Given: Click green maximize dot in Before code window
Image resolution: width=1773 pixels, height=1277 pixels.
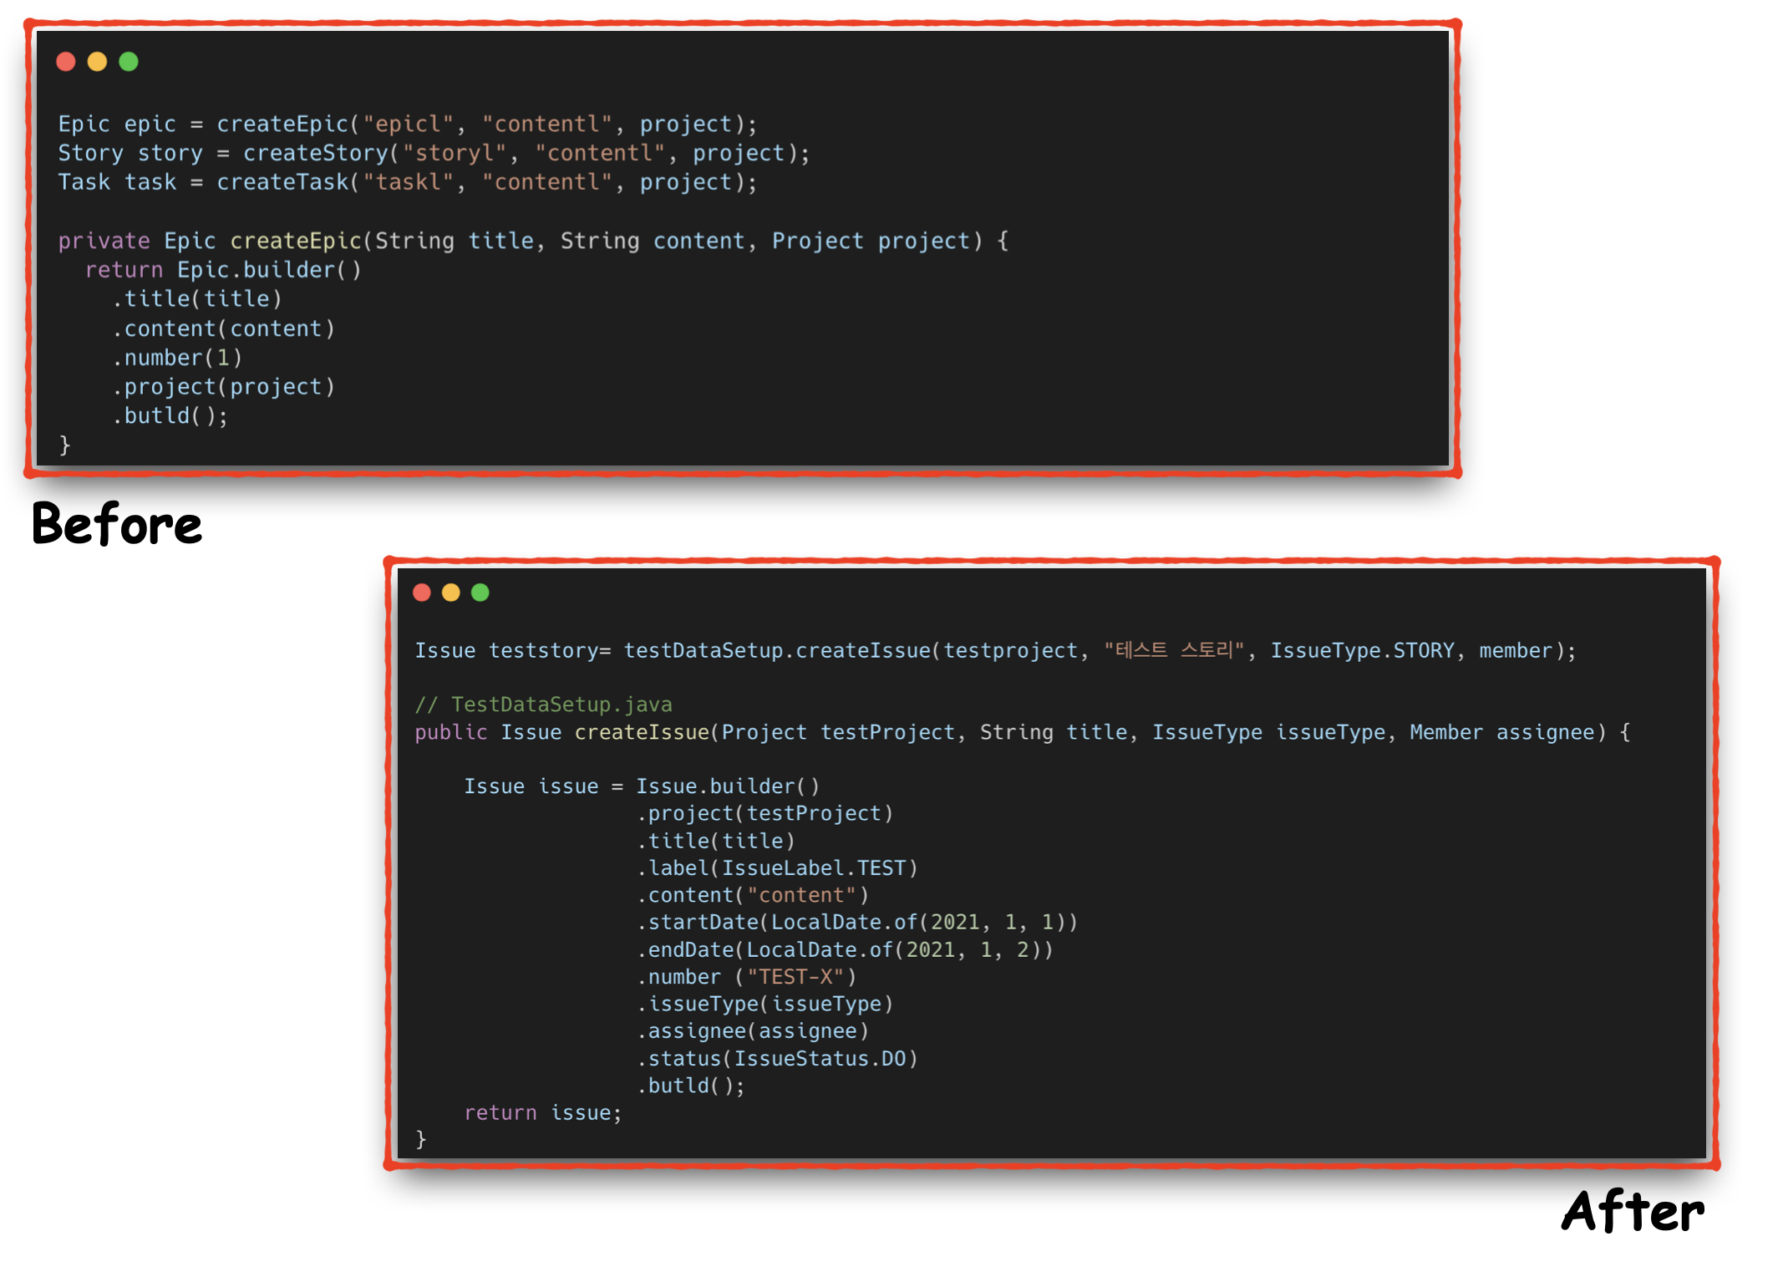Looking at the screenshot, I should (x=129, y=62).
